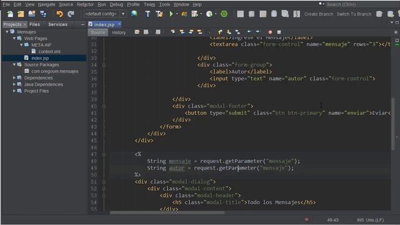400x225 pixels.
Task: Open the File menu
Action: click(x=6, y=4)
